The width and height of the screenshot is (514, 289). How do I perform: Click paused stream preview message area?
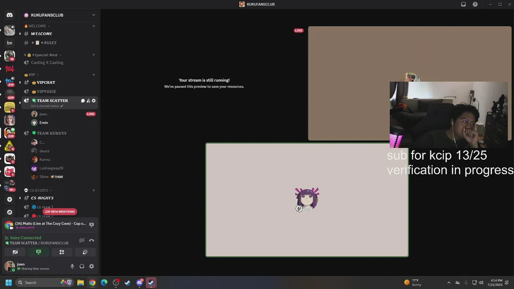pos(204,83)
